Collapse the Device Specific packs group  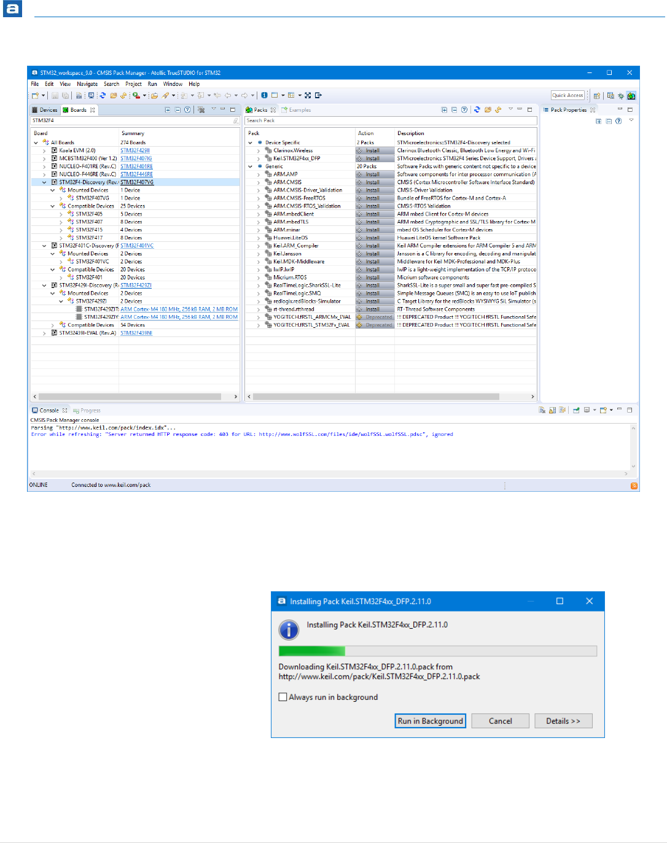pos(251,142)
